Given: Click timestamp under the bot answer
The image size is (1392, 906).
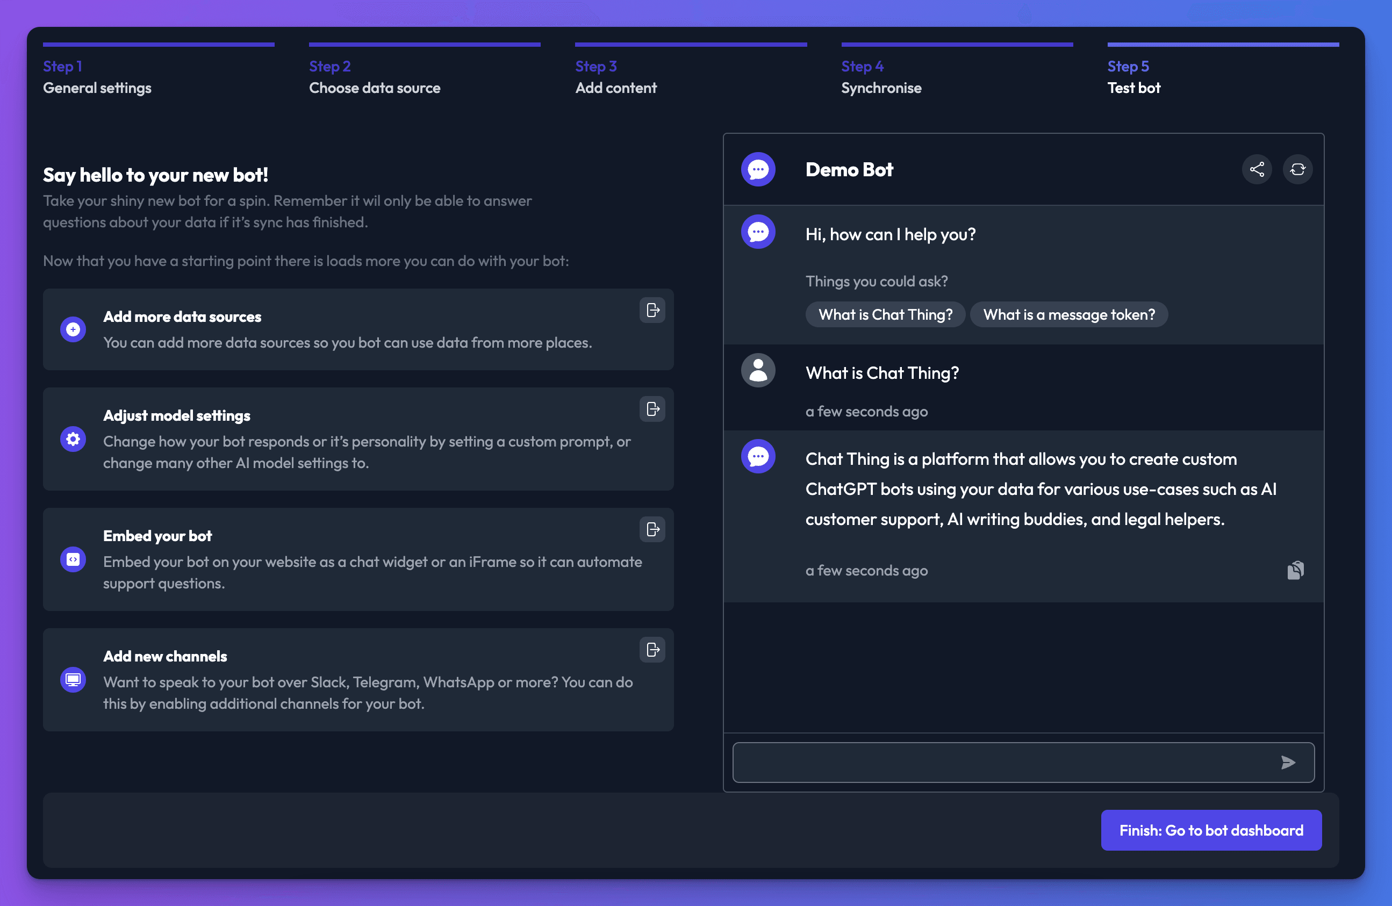Looking at the screenshot, I should 867,571.
